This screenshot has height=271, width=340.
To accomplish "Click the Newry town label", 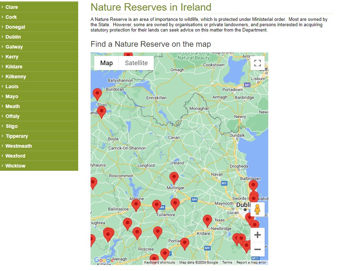I will pos(240,117).
